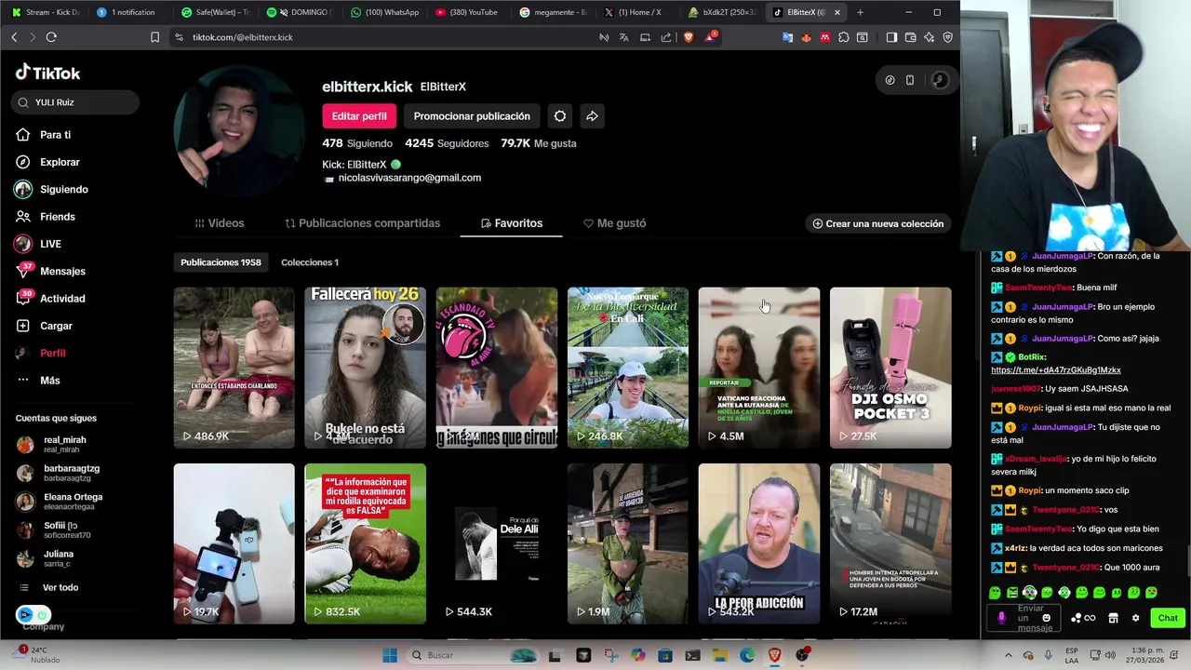Open chat settings gear
Image resolution: width=1191 pixels, height=670 pixels.
tap(1135, 618)
